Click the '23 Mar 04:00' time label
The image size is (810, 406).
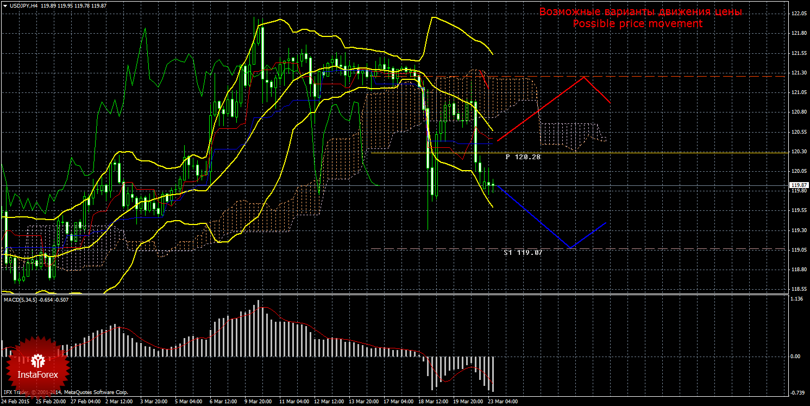[x=503, y=402]
